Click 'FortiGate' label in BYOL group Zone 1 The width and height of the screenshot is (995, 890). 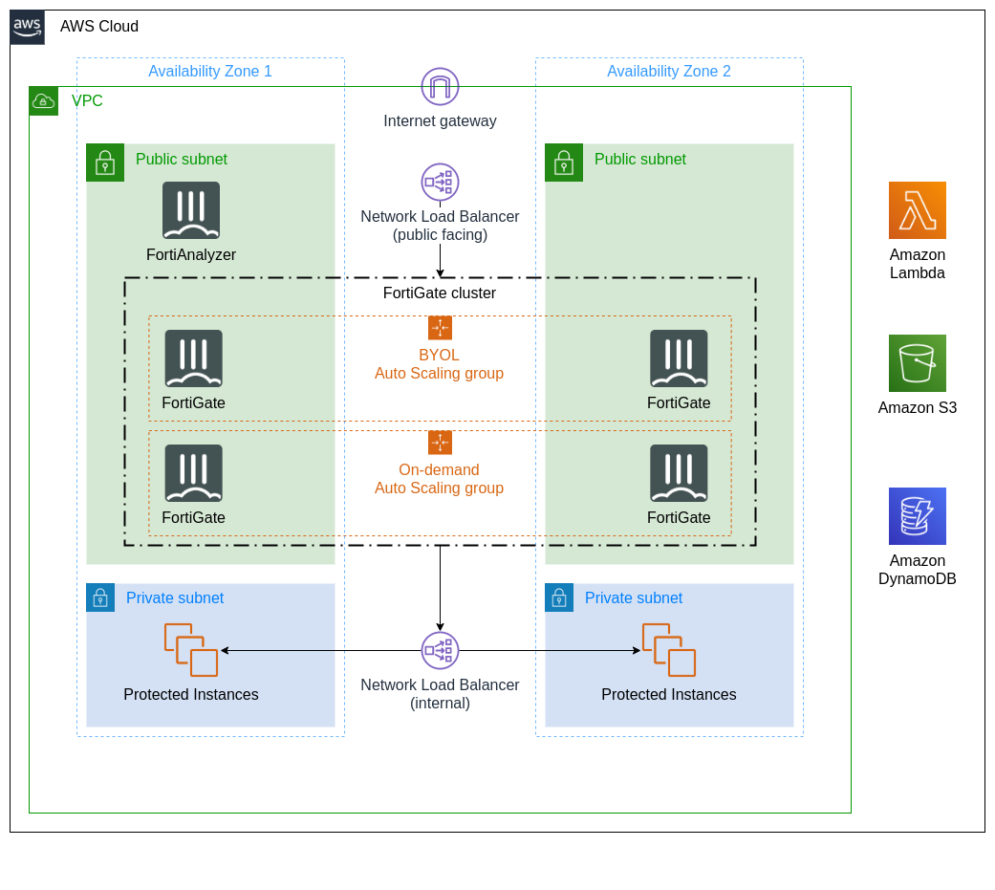[x=193, y=403]
